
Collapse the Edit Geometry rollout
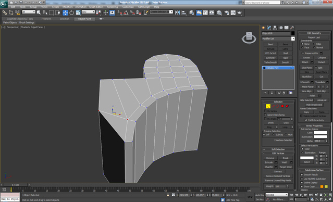click(314, 33)
